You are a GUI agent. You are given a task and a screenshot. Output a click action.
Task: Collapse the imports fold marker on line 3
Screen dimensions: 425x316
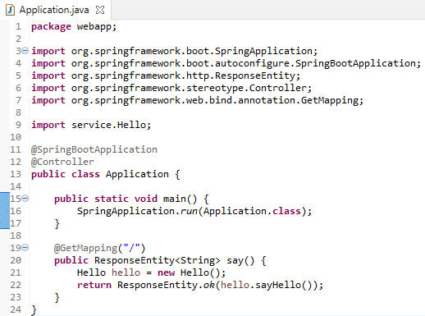25,51
